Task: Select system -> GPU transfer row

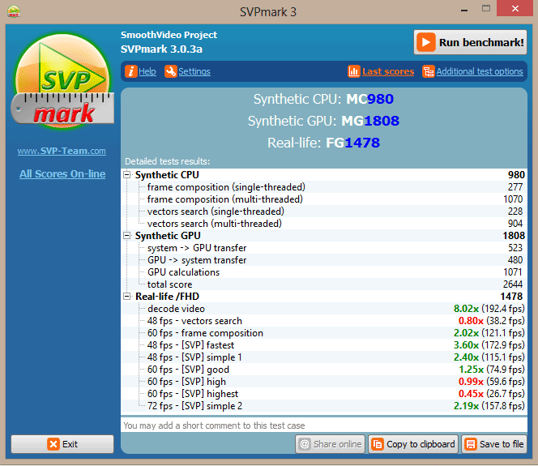Action: [324, 248]
